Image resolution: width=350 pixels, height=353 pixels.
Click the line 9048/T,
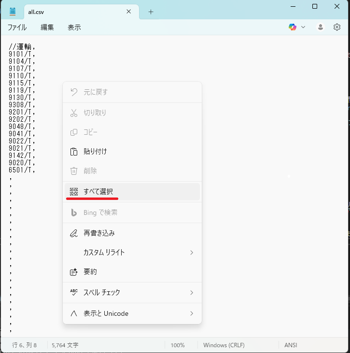(x=22, y=127)
